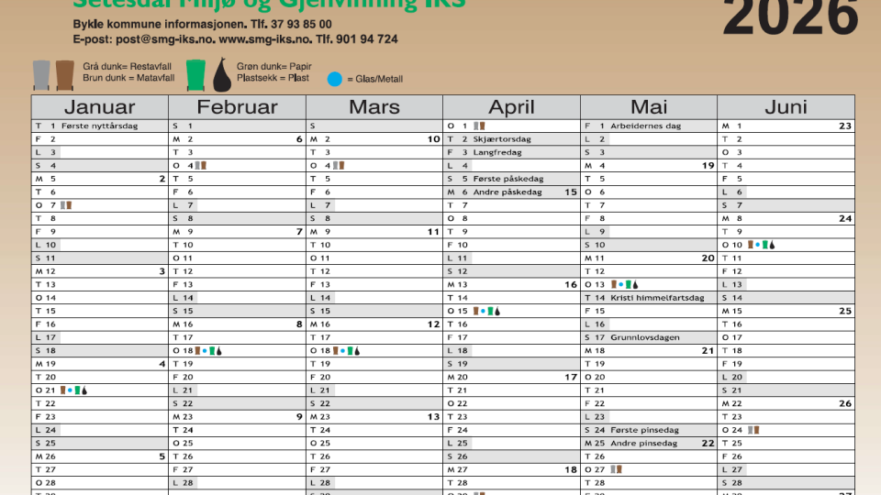This screenshot has height=495, width=881.
Task: Click the pickup icons on February 18
Action: (209, 351)
